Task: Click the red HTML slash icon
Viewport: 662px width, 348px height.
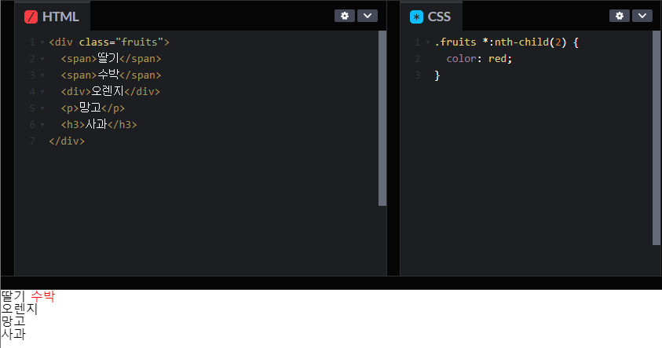Action: (x=31, y=17)
